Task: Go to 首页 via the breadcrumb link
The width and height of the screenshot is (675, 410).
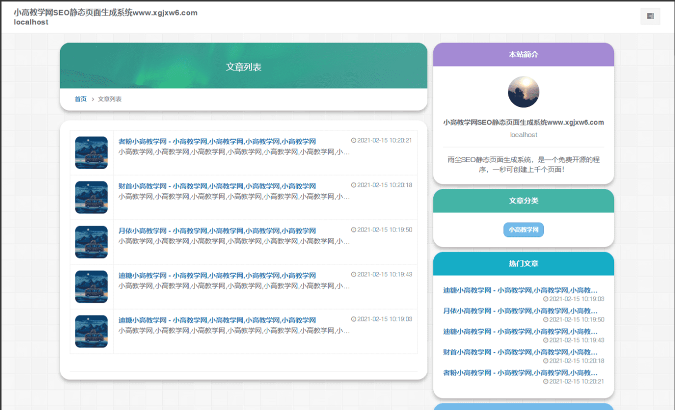Action: pyautogui.click(x=81, y=99)
